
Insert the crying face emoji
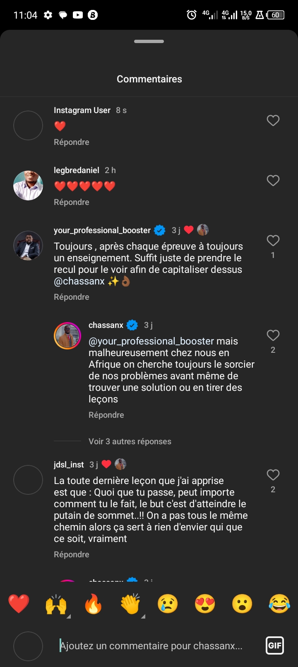coord(168,604)
